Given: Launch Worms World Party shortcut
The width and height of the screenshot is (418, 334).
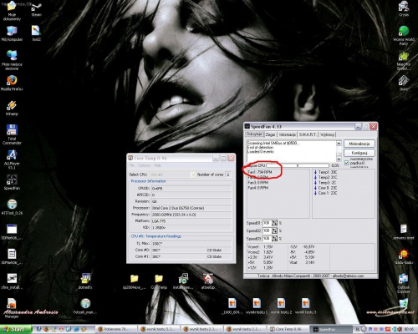Looking at the screenshot, I should pos(404,35).
